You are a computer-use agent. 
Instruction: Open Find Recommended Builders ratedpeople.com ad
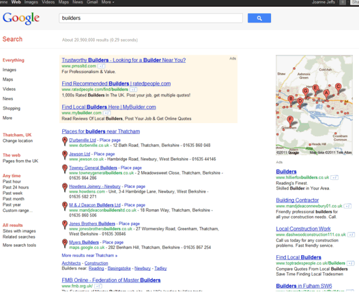tap(116, 83)
